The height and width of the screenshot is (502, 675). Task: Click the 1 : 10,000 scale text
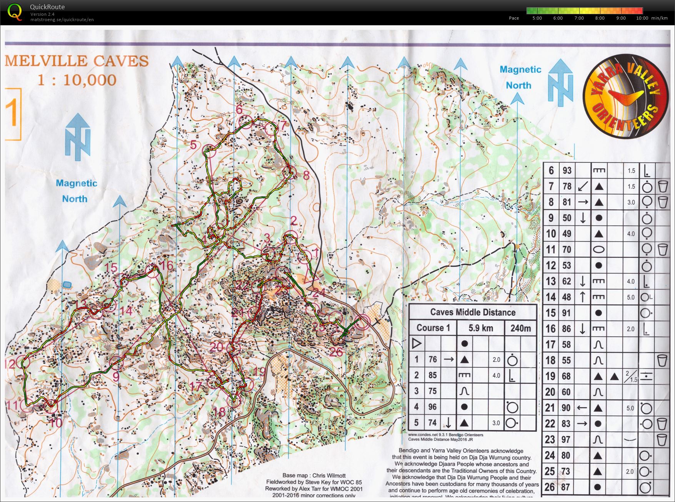coord(77,80)
